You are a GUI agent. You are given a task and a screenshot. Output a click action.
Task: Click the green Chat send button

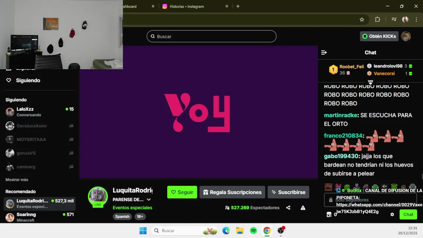408,215
